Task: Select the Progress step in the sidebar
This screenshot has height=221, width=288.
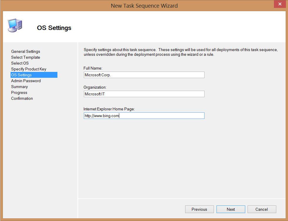Action: click(19, 92)
